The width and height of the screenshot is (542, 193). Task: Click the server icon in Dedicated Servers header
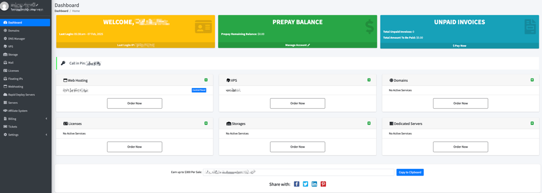click(x=391, y=123)
